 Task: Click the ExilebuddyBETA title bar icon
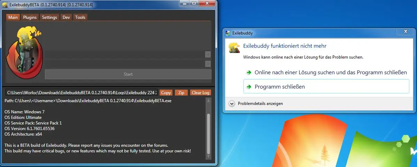(x=5, y=5)
